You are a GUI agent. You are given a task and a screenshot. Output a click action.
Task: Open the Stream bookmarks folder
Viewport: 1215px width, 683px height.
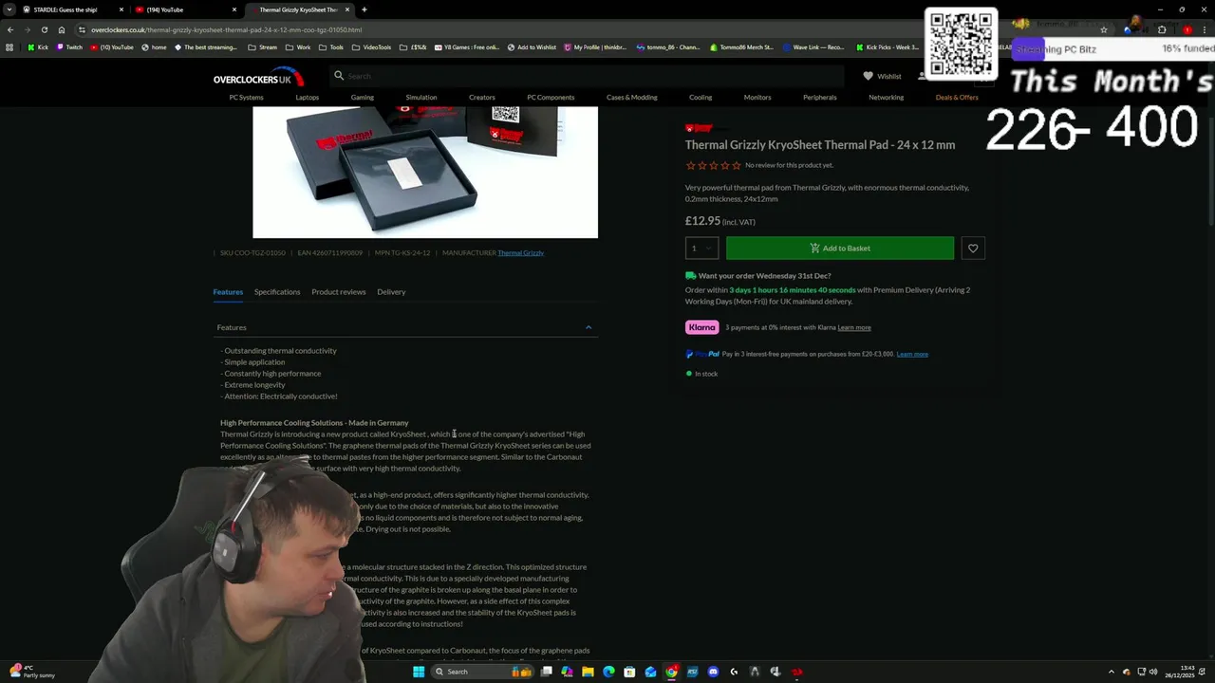click(x=263, y=47)
